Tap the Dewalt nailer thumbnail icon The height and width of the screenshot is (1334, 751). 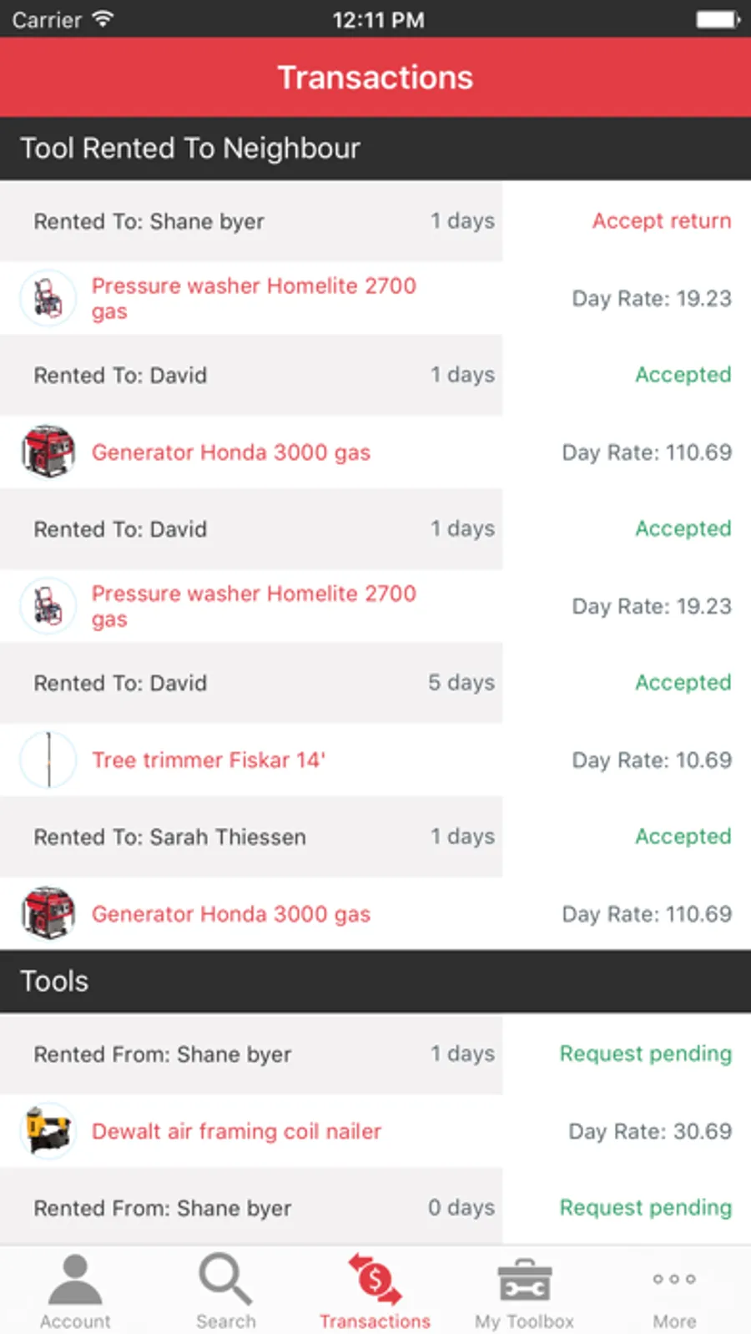click(x=48, y=1131)
